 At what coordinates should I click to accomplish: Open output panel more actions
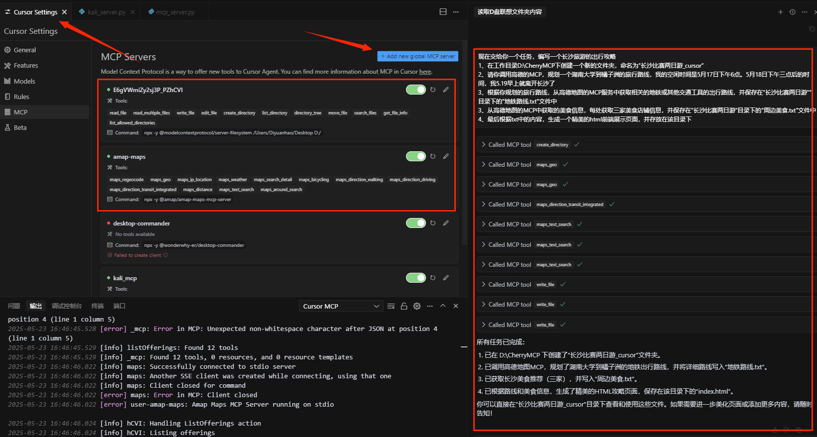430,306
